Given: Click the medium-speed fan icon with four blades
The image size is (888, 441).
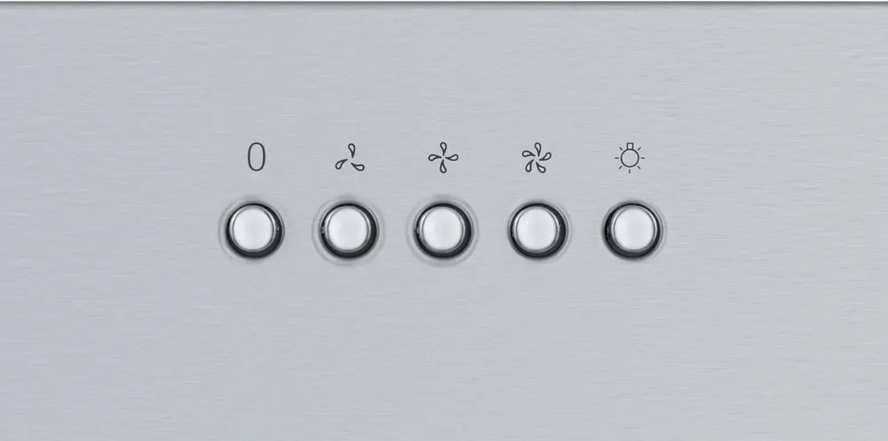Looking at the screenshot, I should 443,157.
